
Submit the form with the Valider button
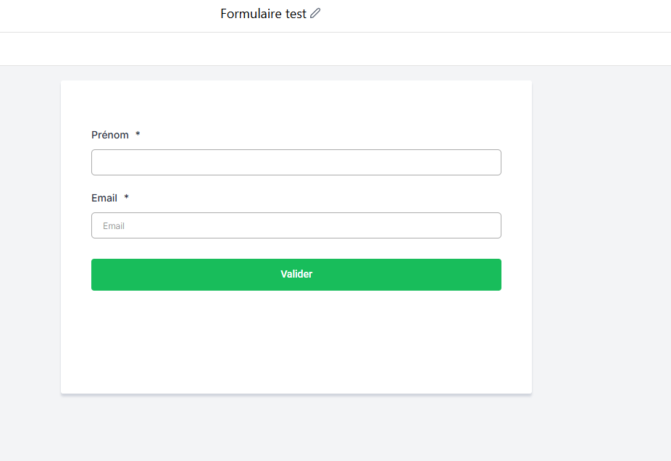point(296,275)
